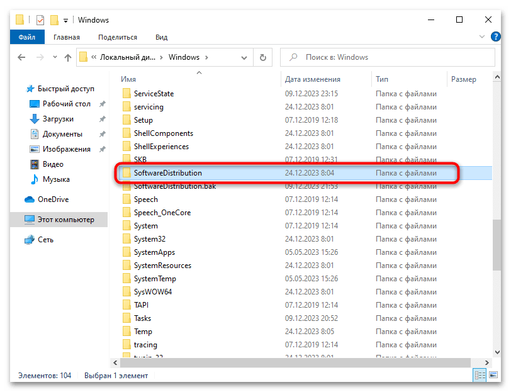Navigate up one folder level
The height and width of the screenshot is (392, 511).
pos(68,57)
